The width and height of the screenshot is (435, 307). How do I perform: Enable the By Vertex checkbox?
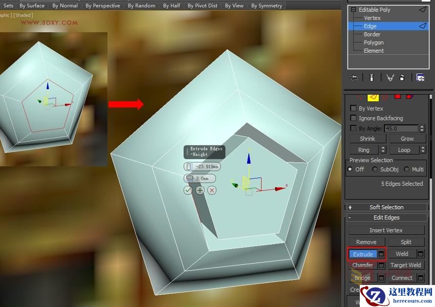pos(353,108)
